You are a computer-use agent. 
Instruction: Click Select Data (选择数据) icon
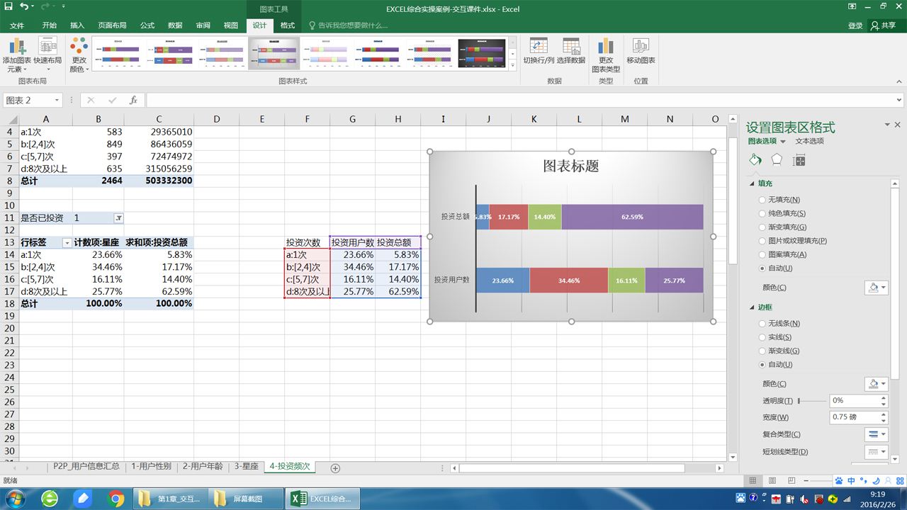click(x=571, y=51)
